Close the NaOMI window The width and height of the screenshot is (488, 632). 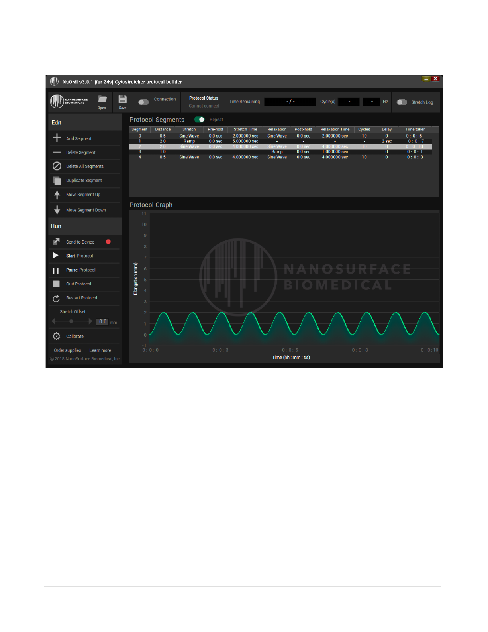click(436, 79)
